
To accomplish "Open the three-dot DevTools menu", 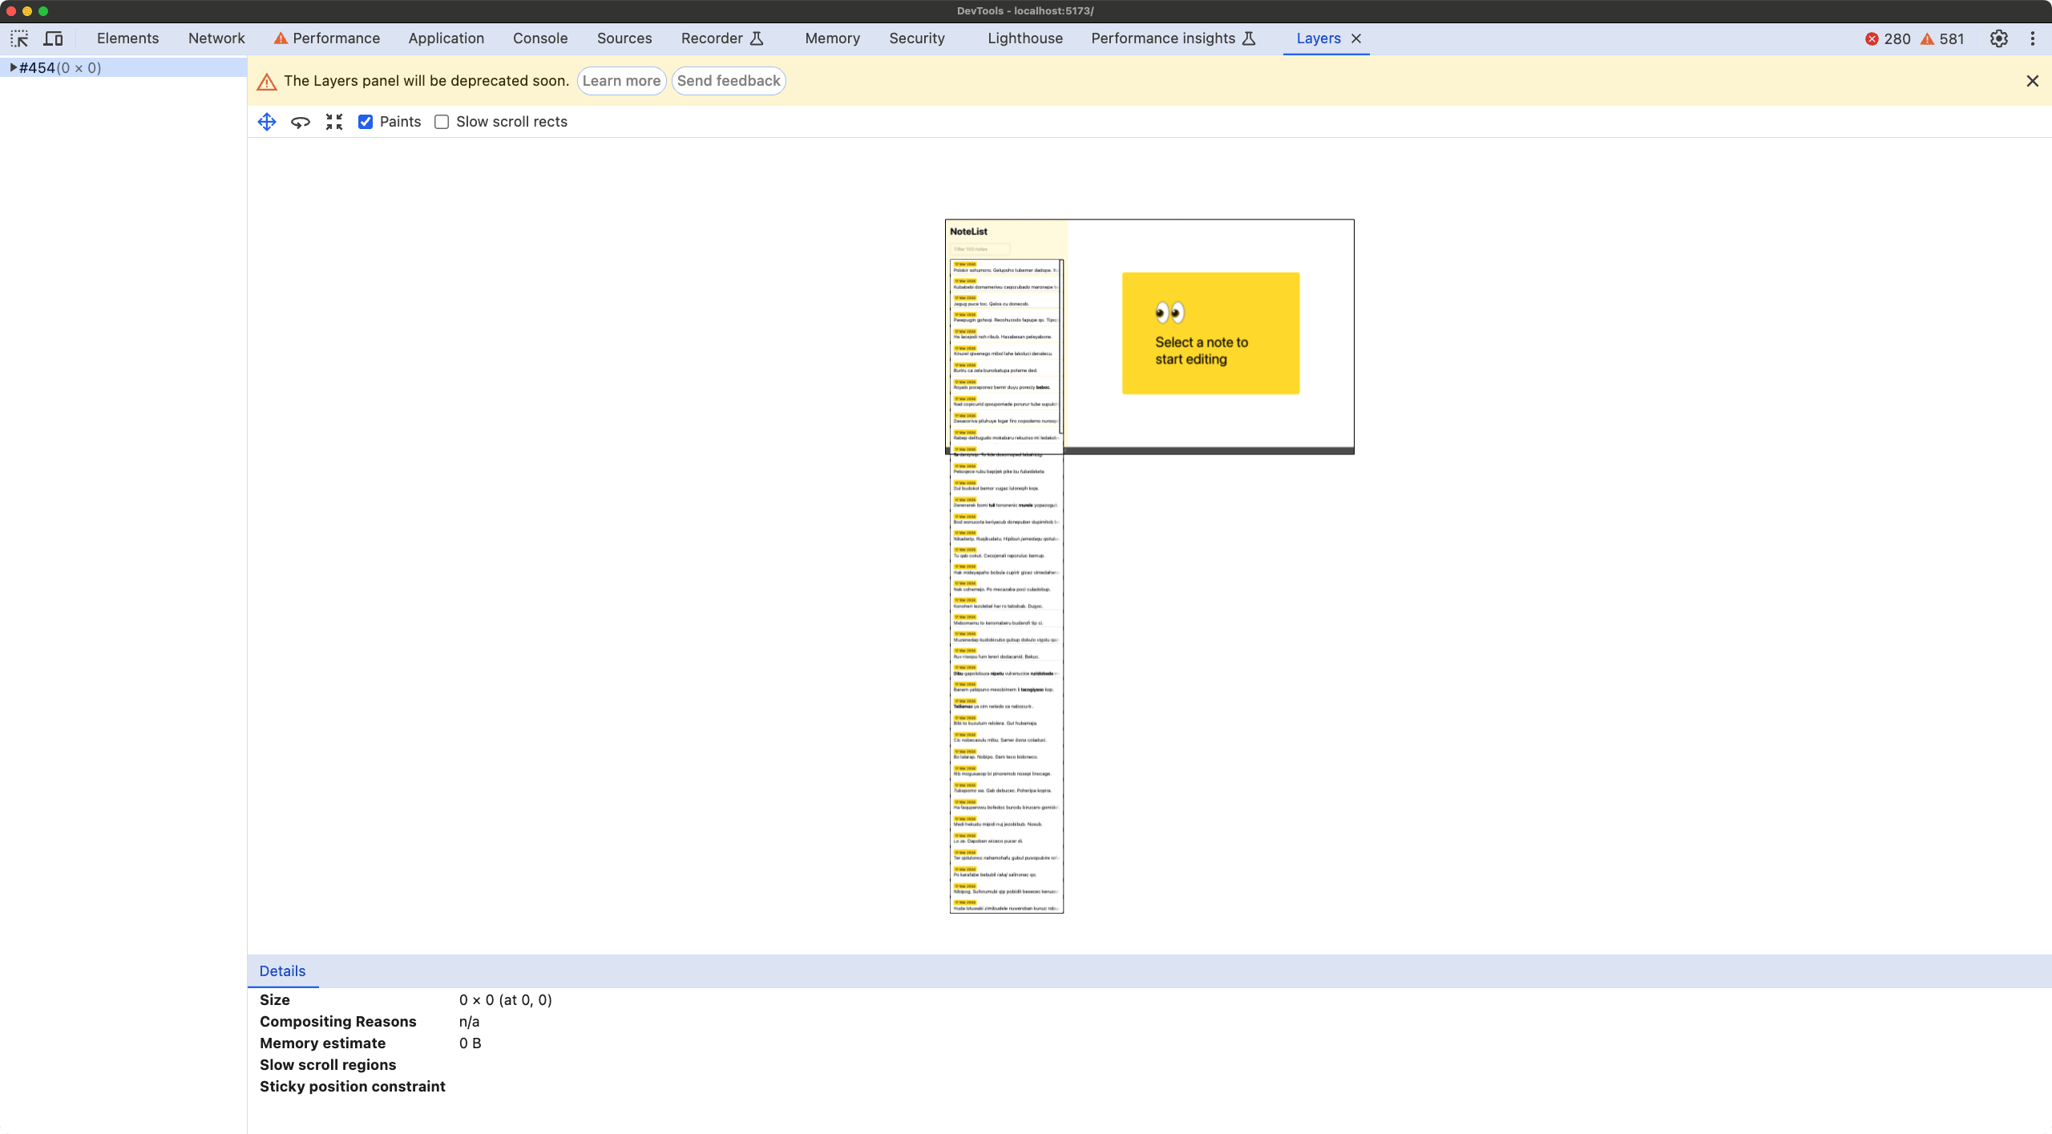I will click(x=2032, y=38).
